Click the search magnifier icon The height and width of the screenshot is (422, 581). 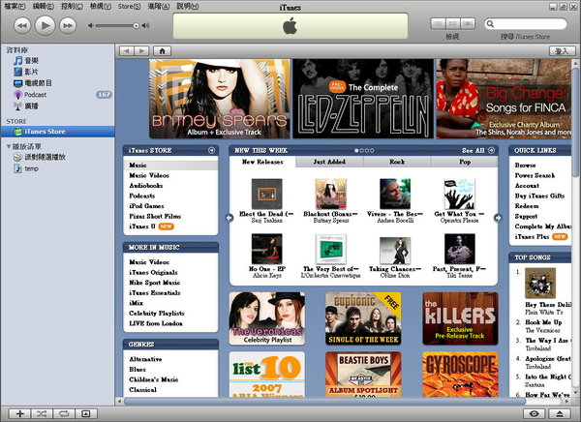(x=490, y=24)
